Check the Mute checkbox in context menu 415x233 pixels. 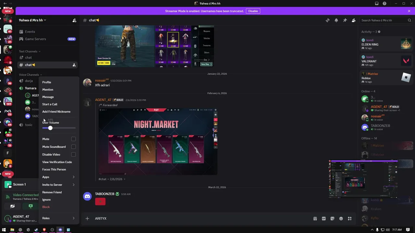[x=73, y=139]
